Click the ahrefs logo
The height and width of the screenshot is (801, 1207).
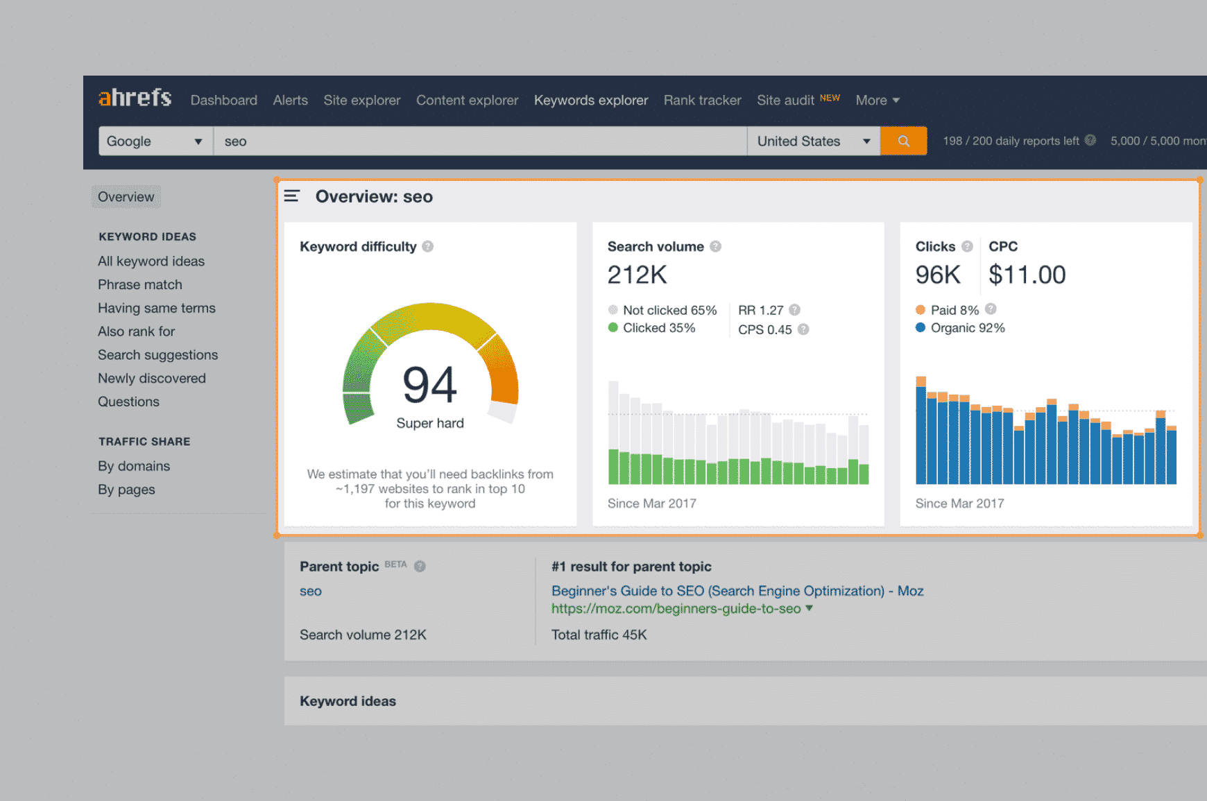(135, 98)
